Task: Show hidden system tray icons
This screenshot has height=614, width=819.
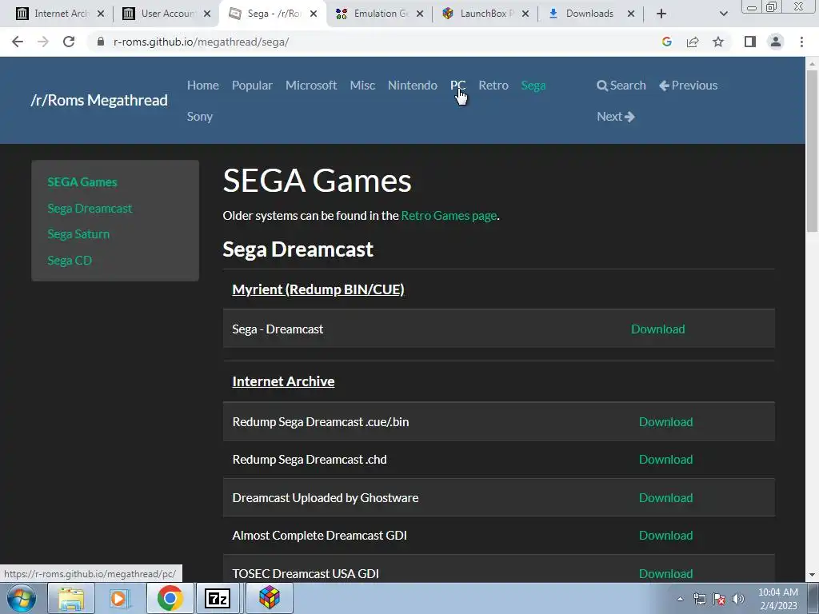Action: point(680,599)
